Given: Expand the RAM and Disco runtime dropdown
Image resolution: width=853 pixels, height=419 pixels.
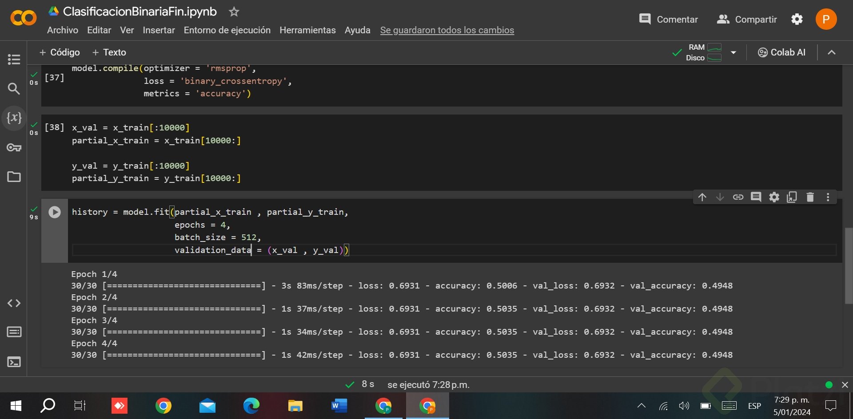Looking at the screenshot, I should (733, 52).
